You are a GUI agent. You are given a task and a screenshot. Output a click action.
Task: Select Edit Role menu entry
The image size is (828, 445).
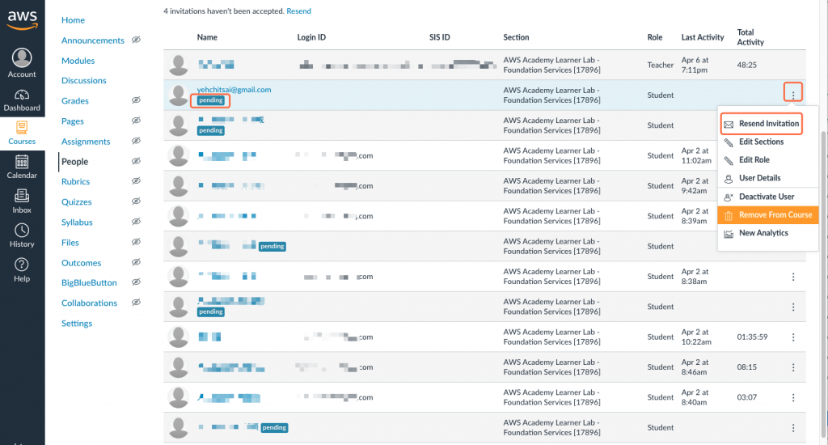pos(754,159)
